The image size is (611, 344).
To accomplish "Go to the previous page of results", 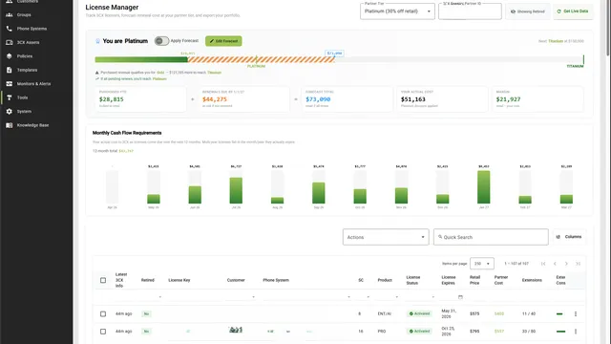I will tap(555, 264).
